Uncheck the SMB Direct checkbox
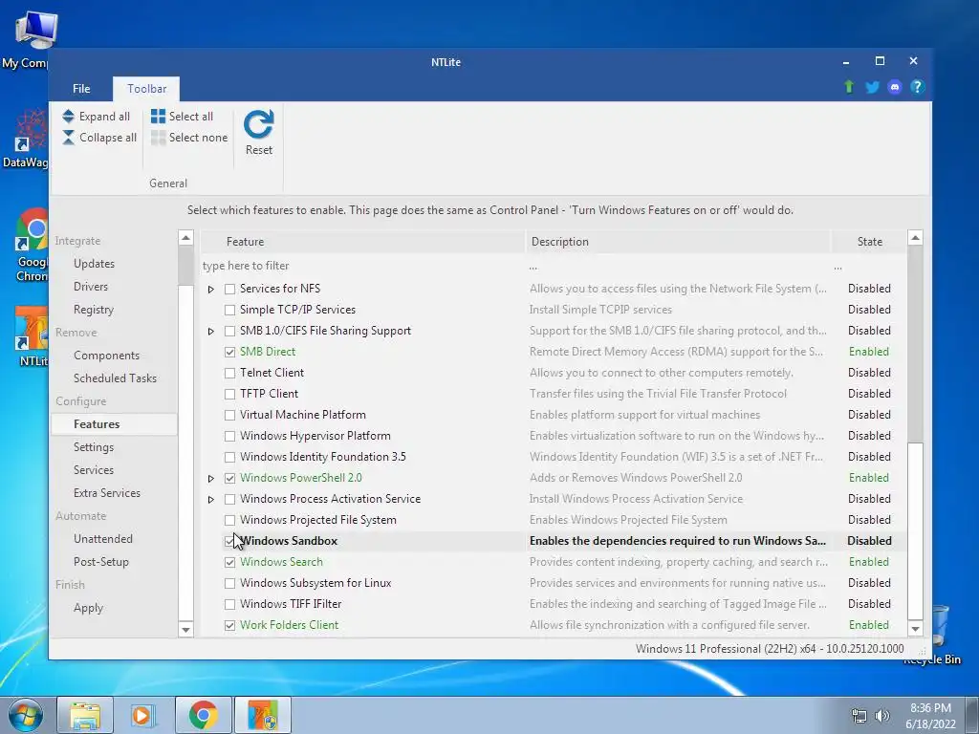This screenshot has height=734, width=979. pyautogui.click(x=229, y=352)
